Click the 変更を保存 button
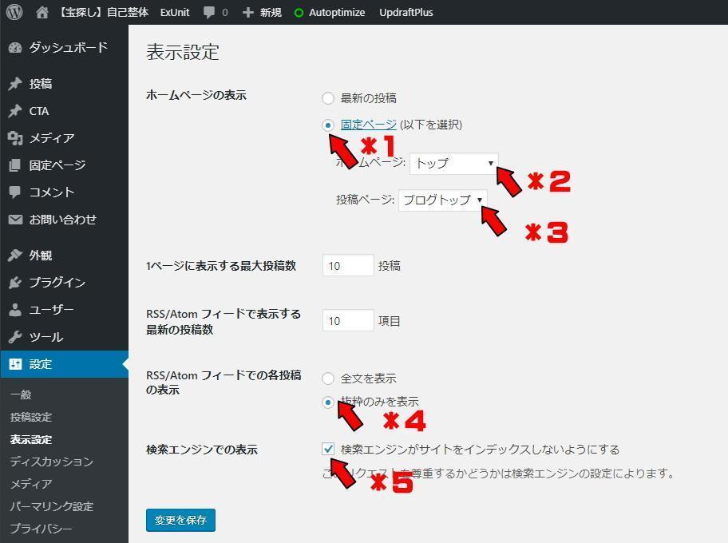The height and width of the screenshot is (543, 728). 180,520
